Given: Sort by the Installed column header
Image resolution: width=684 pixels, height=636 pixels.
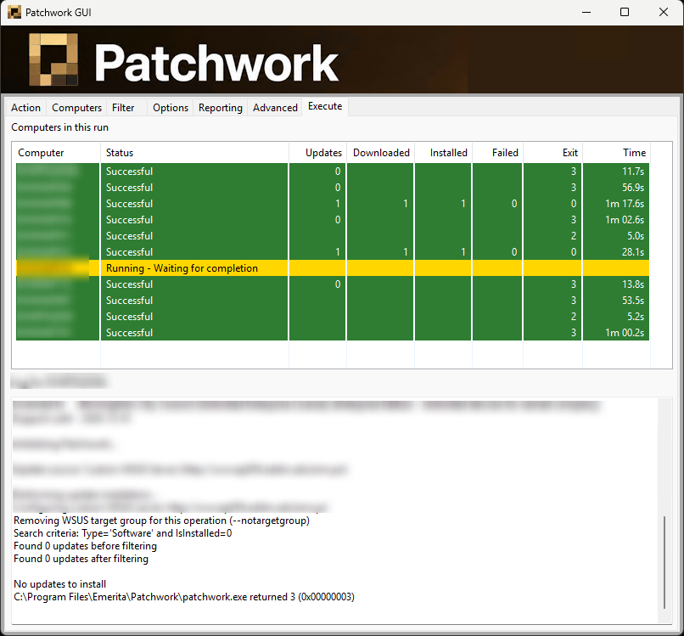Looking at the screenshot, I should click(x=443, y=153).
